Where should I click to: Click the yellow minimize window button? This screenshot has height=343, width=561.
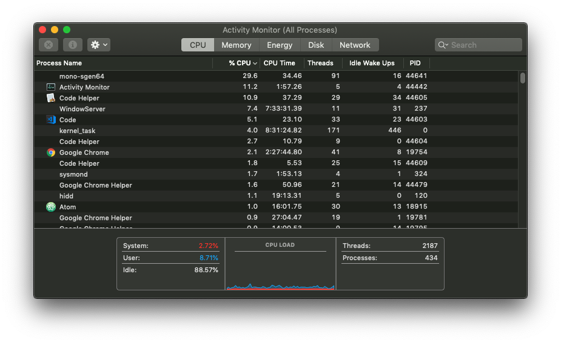click(x=55, y=30)
